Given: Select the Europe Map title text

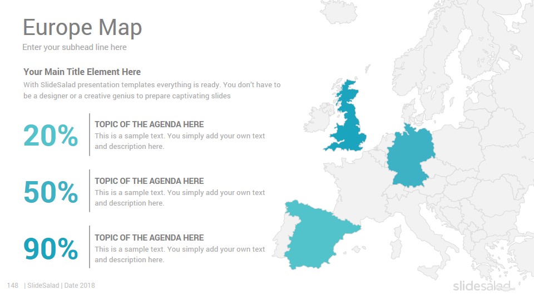Looking at the screenshot, I should coord(82,28).
